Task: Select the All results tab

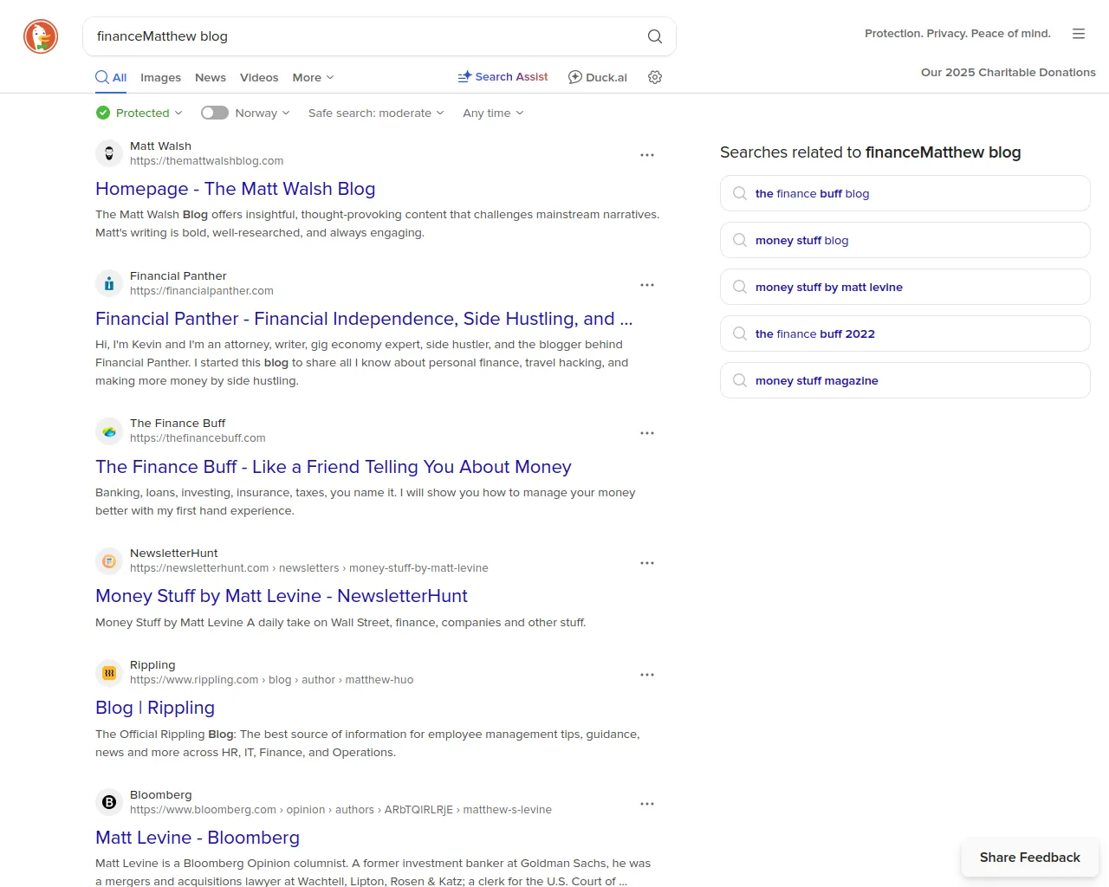Action: (111, 77)
